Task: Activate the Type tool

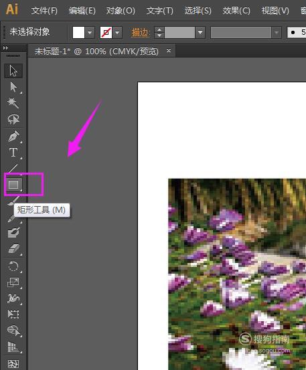Action: (x=13, y=153)
